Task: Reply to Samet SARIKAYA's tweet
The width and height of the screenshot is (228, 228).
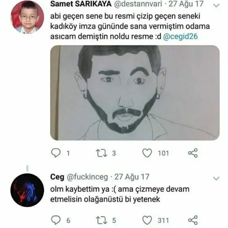Action: point(56,153)
